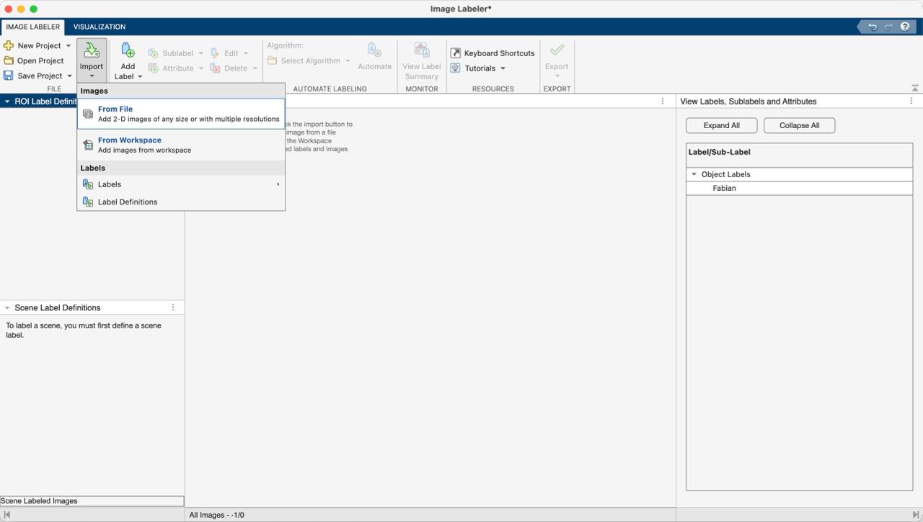Switch to the Visualization tab
Image resolution: width=923 pixels, height=522 pixels.
point(100,27)
